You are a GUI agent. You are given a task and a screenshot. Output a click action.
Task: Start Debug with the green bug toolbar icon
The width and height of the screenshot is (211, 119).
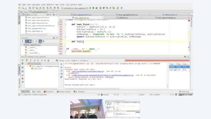click(93, 8)
